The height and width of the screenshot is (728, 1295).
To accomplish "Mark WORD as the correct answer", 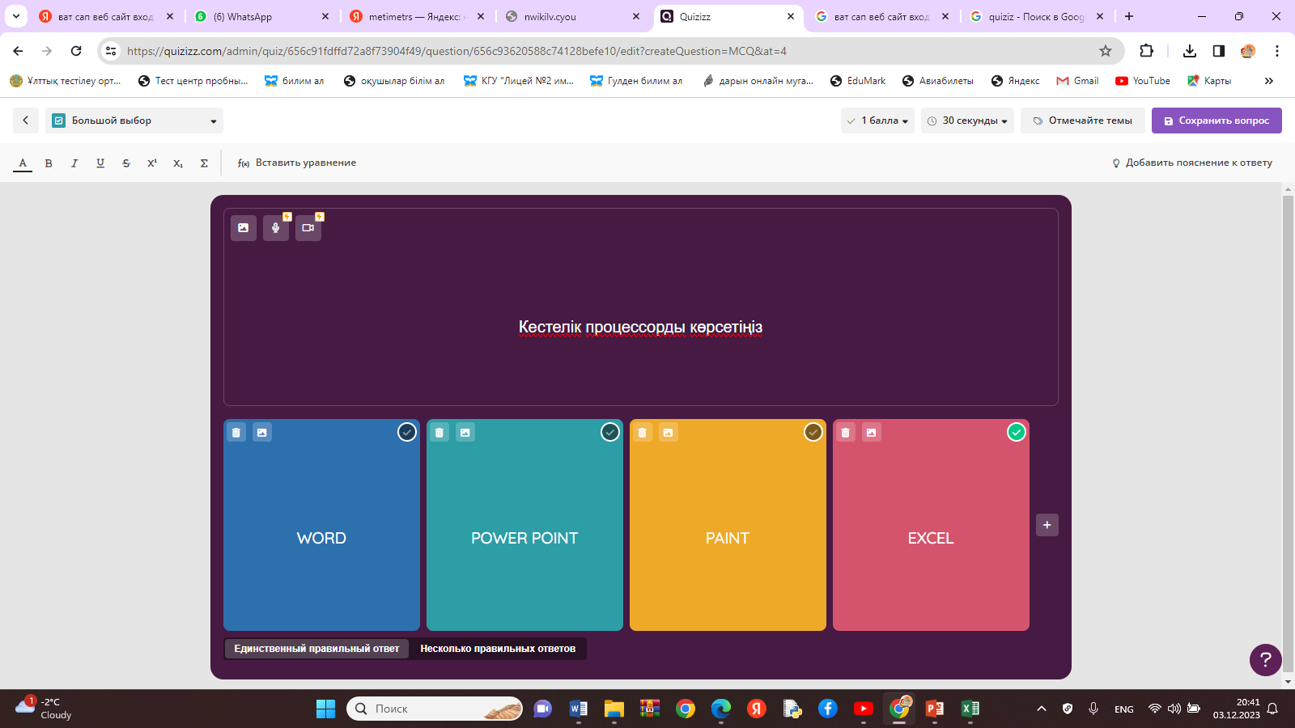I will point(407,432).
